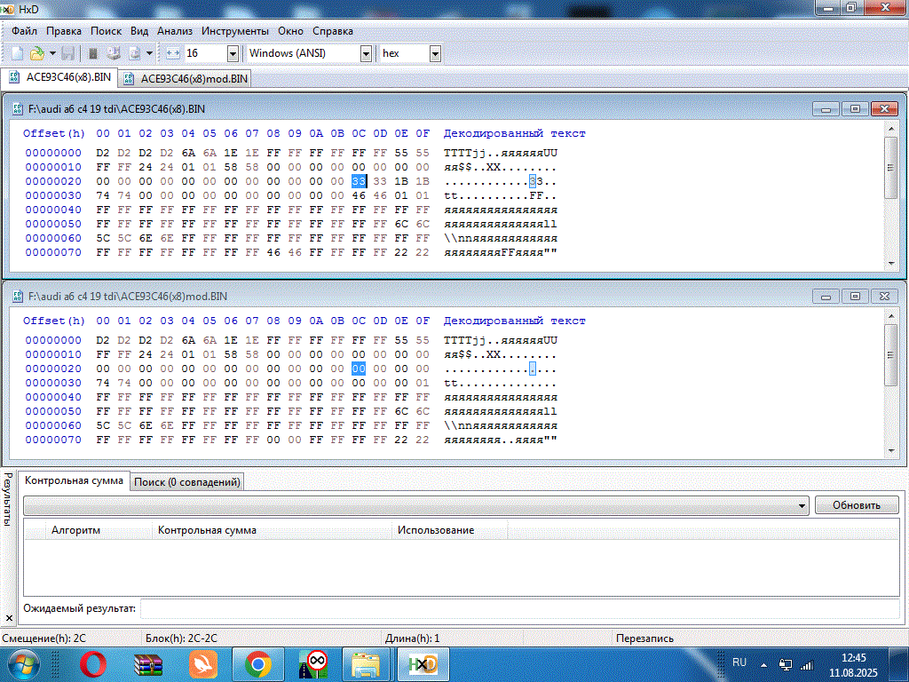
Task: Switch to Google Chrome on taskbar
Action: click(258, 664)
